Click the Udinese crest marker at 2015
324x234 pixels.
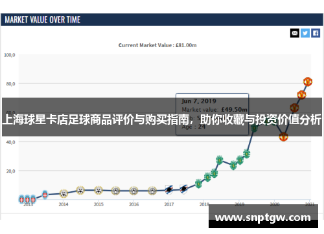tap(98, 190)
